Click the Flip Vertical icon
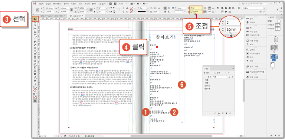 [114, 11]
